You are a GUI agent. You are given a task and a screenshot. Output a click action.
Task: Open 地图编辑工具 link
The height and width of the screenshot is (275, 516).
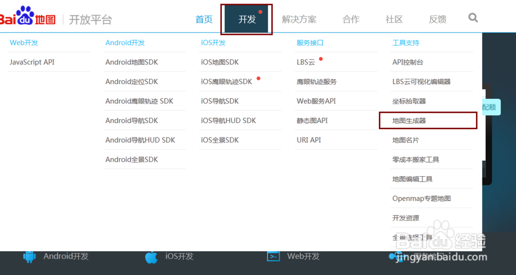click(412, 179)
